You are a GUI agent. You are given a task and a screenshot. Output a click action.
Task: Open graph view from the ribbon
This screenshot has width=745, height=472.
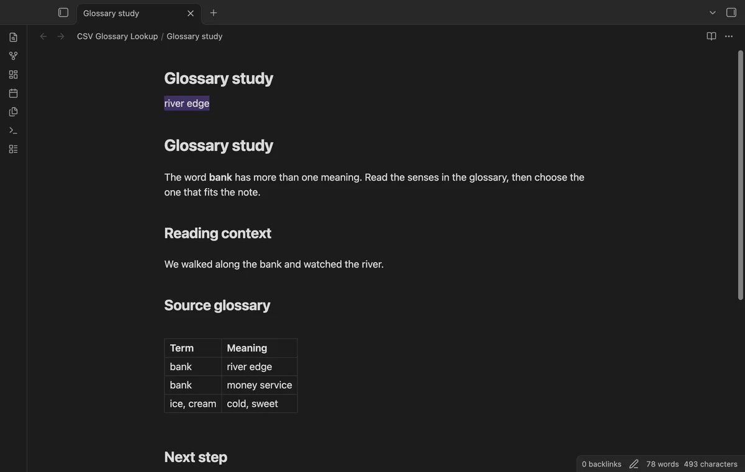coord(14,56)
